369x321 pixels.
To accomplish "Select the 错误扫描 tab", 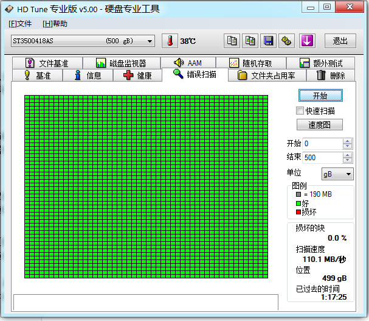I will coord(195,74).
